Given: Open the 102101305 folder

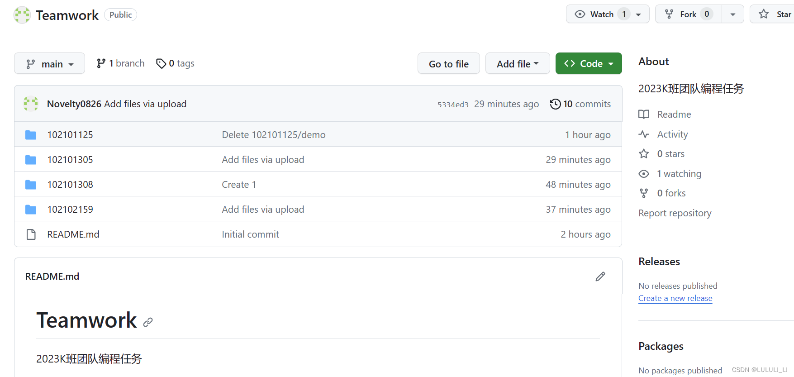Looking at the screenshot, I should point(70,160).
